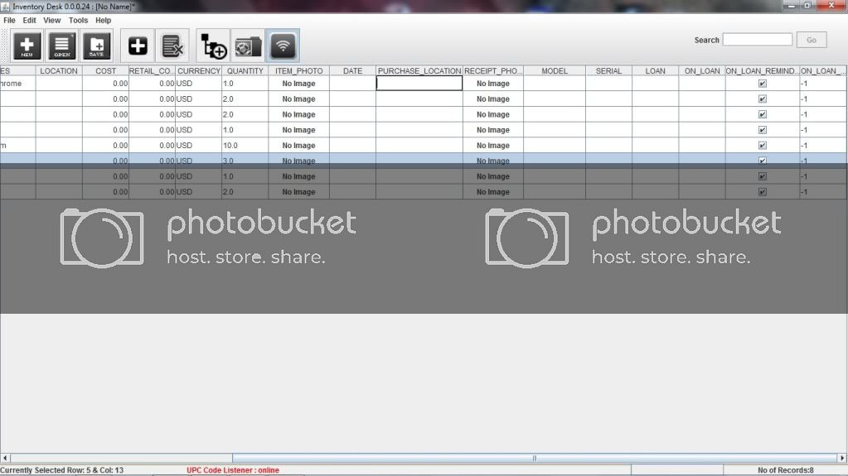Screen dimensions: 848x476
Task: Toggle ON_LOAN_REMIND checkbox in quantity 10.0 row
Action: pos(762,146)
